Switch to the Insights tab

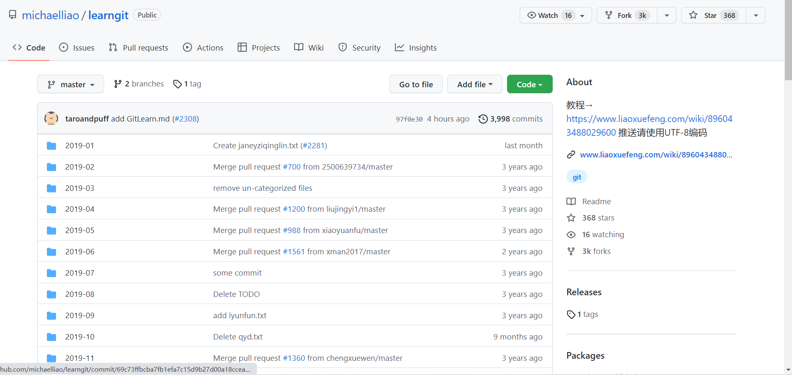click(x=416, y=48)
